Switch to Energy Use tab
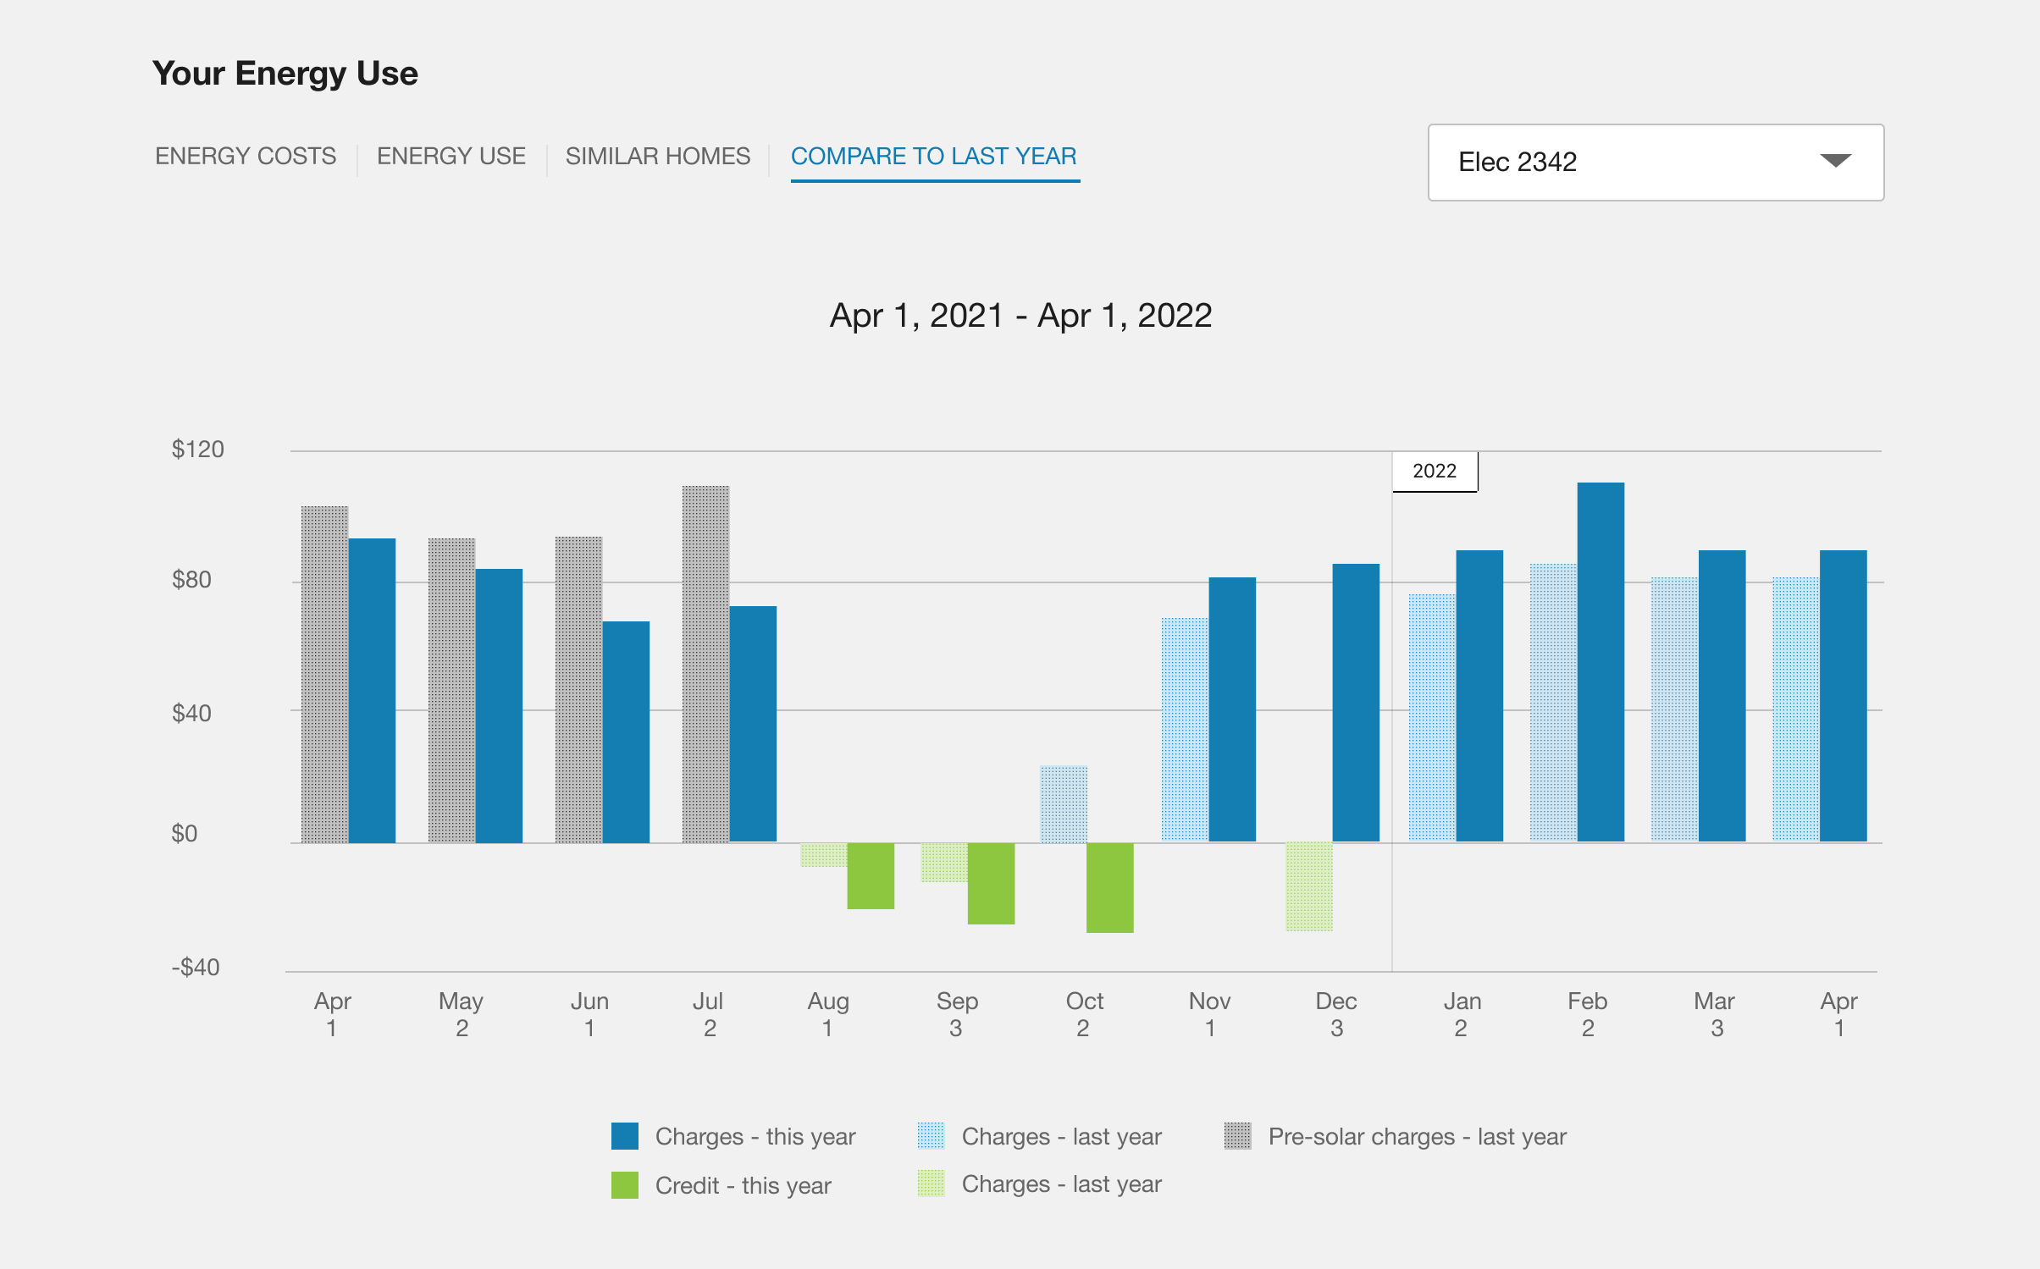2040x1269 pixels. click(x=451, y=157)
